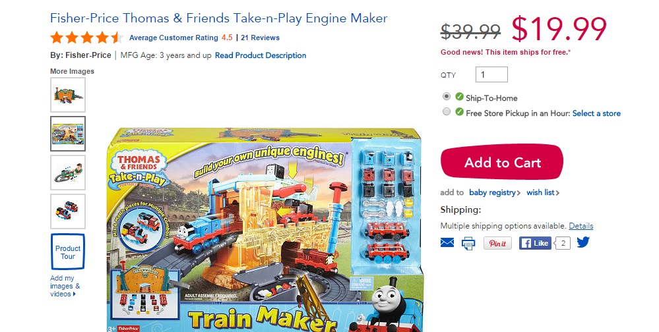Choose Free Store Pickup radio option
659x332 pixels.
pyautogui.click(x=447, y=111)
